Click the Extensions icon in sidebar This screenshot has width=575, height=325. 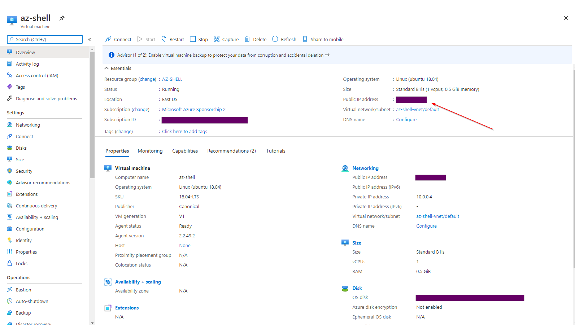tap(10, 194)
